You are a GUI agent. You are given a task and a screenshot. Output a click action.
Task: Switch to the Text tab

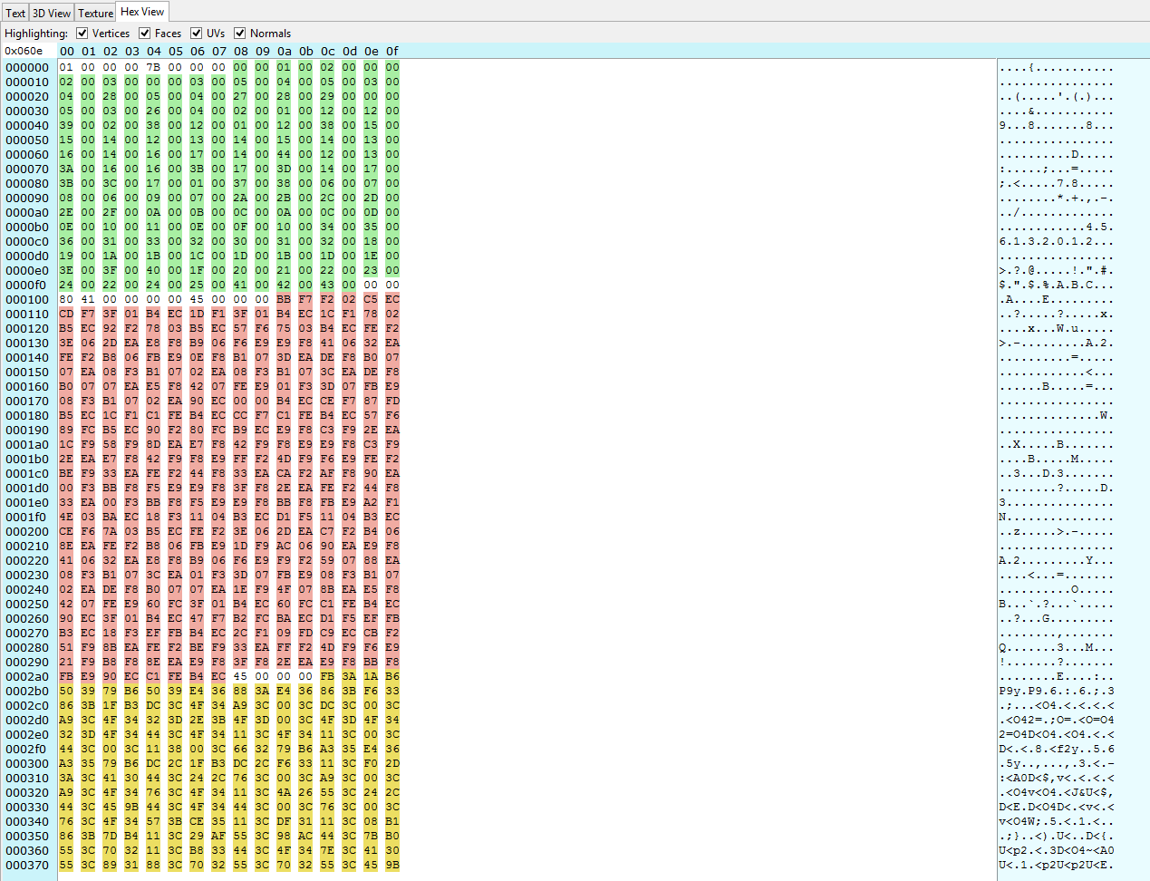click(14, 12)
